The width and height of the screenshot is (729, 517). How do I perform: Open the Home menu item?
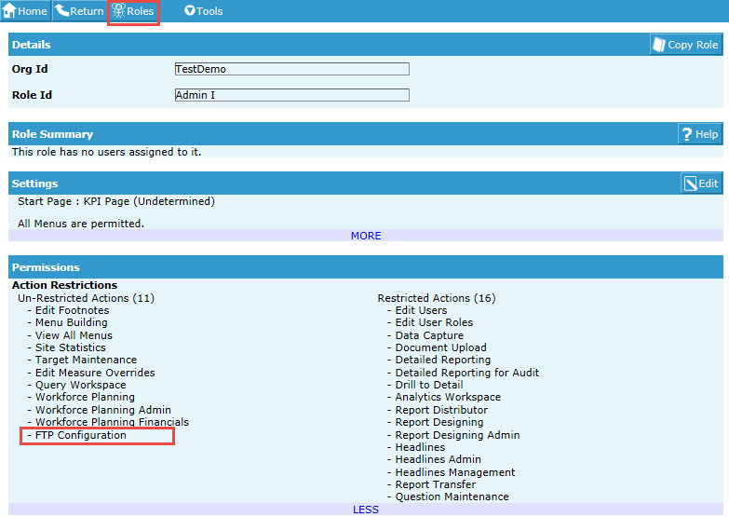tap(25, 10)
